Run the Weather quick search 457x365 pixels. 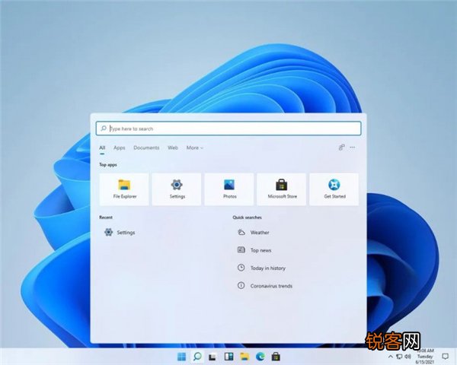click(x=254, y=232)
